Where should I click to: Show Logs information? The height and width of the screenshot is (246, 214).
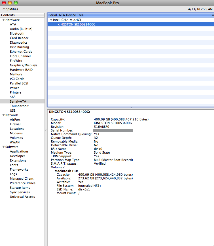(13, 174)
